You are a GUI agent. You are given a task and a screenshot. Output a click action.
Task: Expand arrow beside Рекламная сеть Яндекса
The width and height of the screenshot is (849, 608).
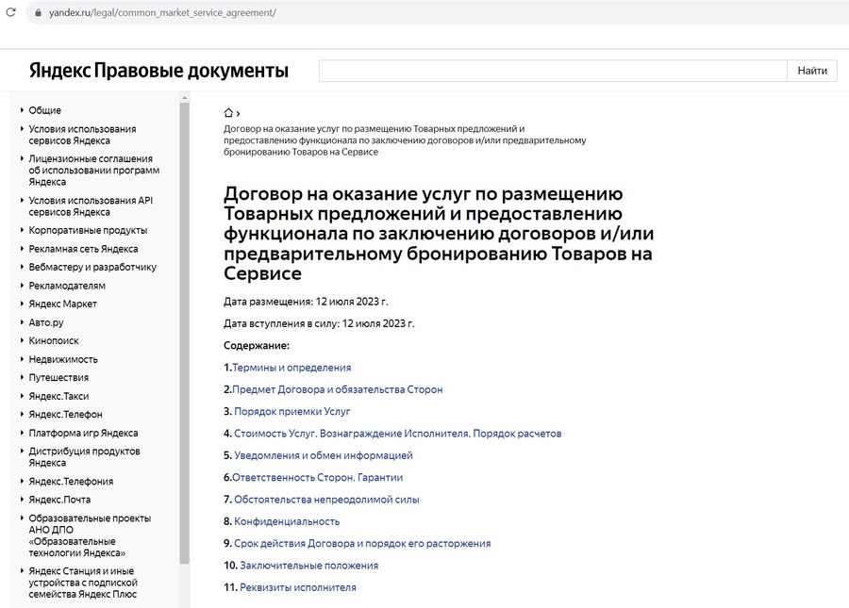tap(22, 249)
